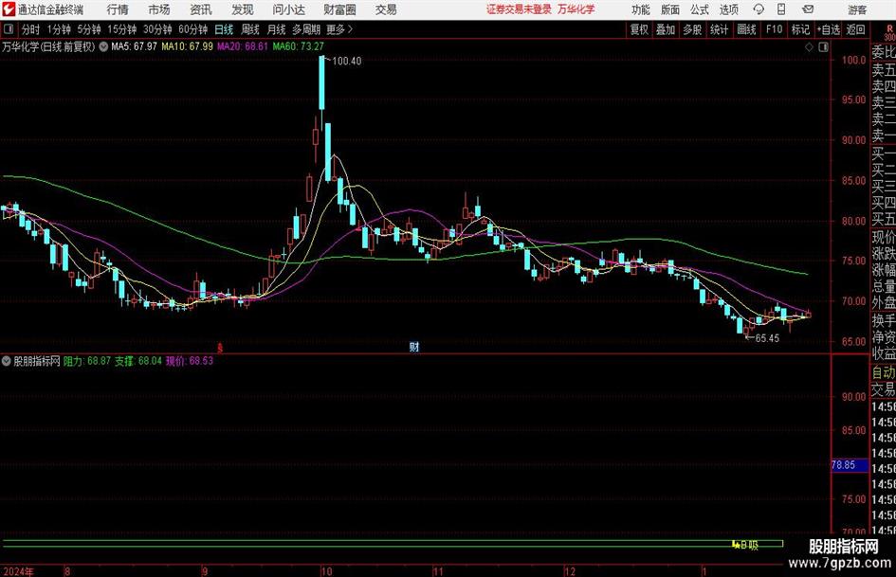Click 证券交易未登录 login status link
Screen dimensions: 896x577
tap(519, 9)
